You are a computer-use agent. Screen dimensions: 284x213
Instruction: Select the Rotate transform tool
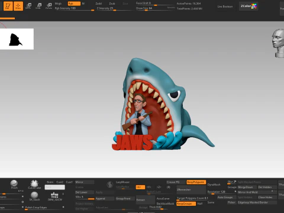point(49,6)
